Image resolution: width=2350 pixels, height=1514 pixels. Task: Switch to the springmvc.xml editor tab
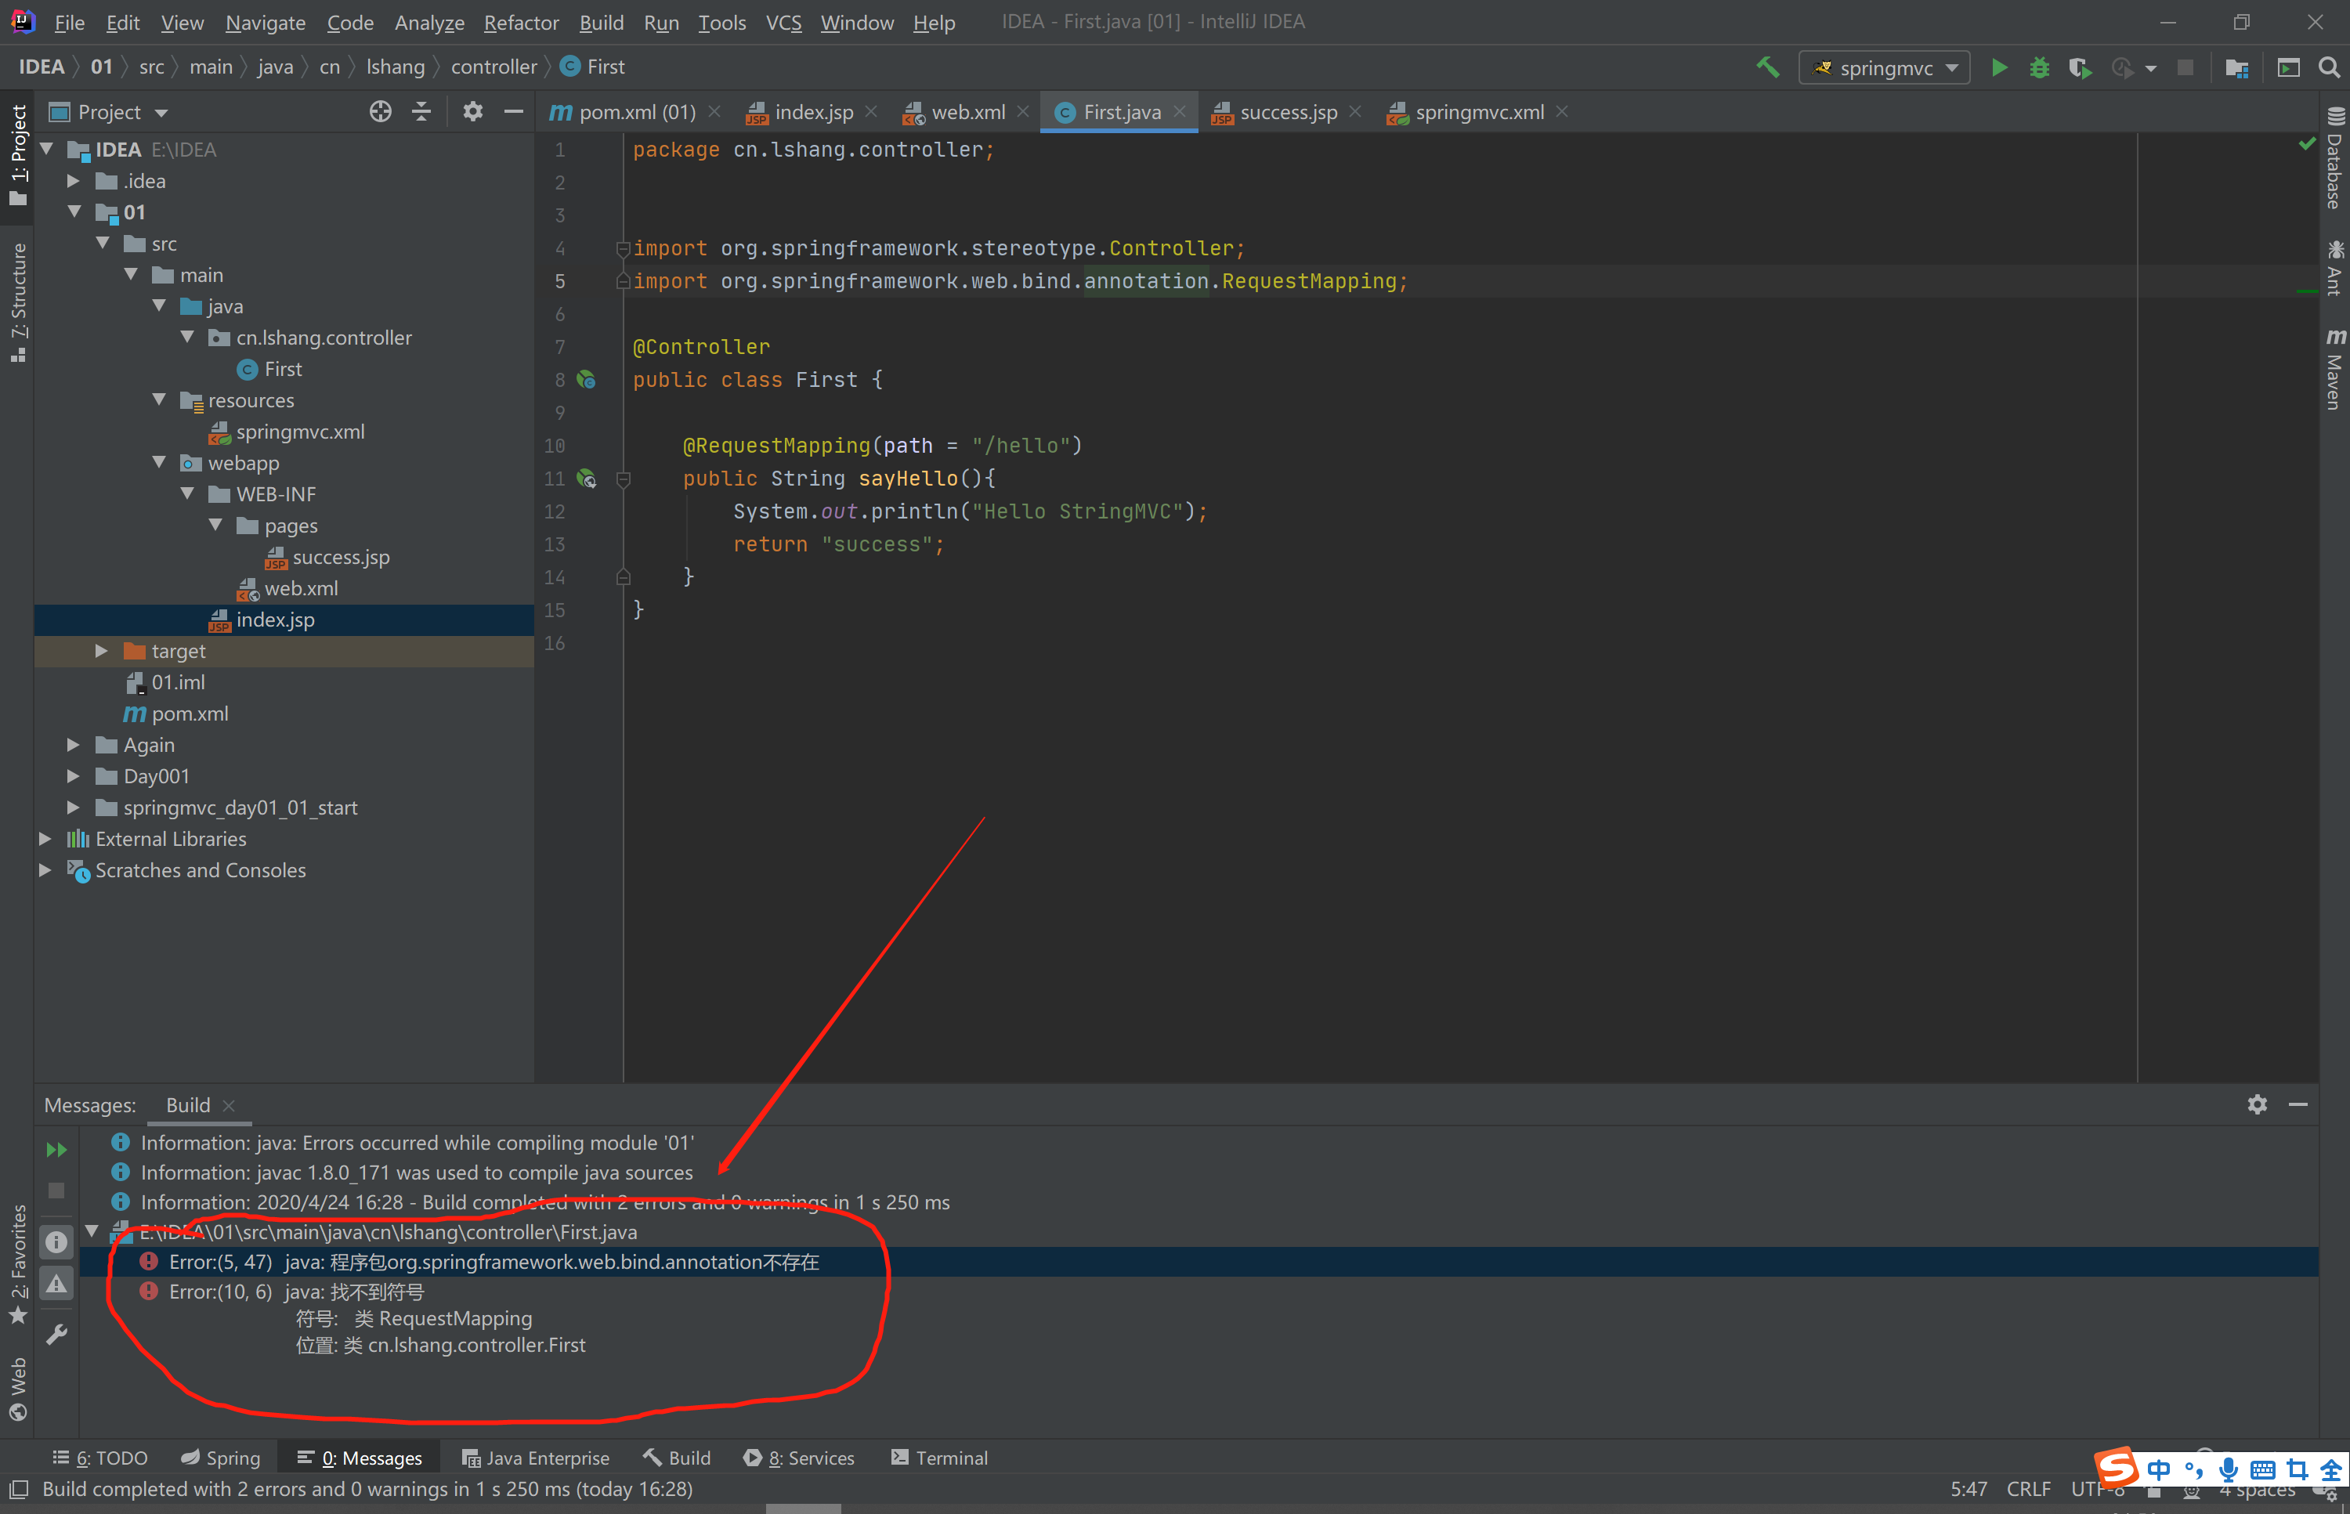1478,112
